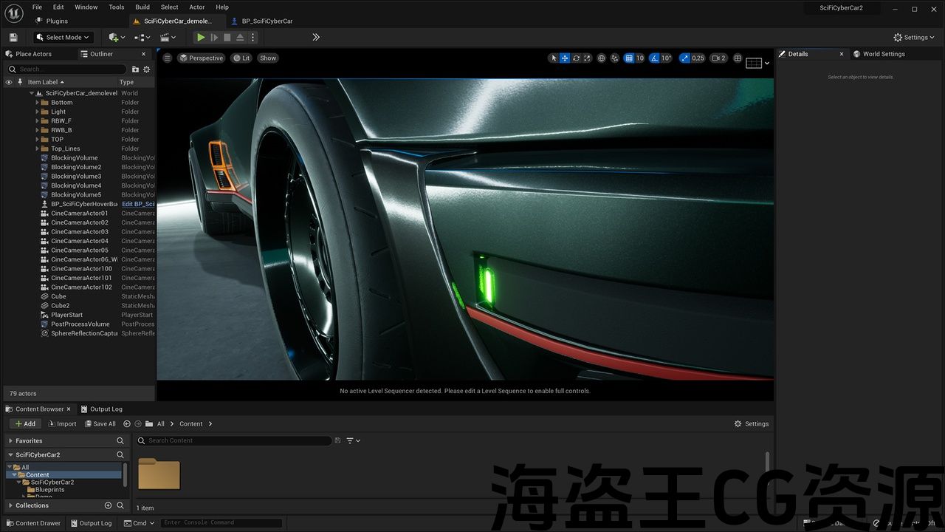Image resolution: width=945 pixels, height=532 pixels.
Task: Select the scale transform tool
Action: (587, 58)
